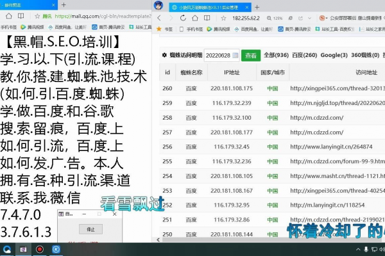Click the left browser mail.qq.com address field
The width and height of the screenshot is (385, 256).
103,16
